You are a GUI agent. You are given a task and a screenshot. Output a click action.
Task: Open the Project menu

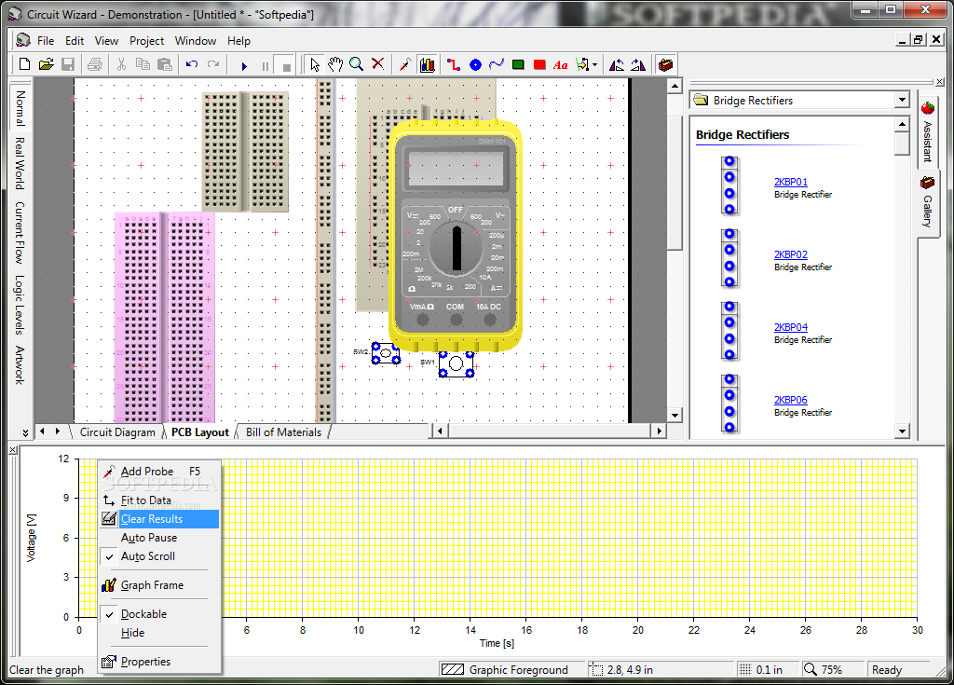(146, 41)
